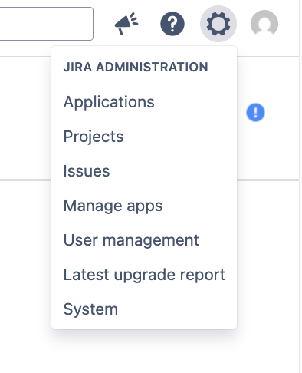Image resolution: width=302 pixels, height=373 pixels.
Task: Open Issues administration
Action: click(144, 171)
